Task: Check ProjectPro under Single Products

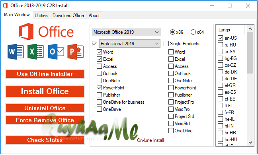Action: (x=171, y=102)
